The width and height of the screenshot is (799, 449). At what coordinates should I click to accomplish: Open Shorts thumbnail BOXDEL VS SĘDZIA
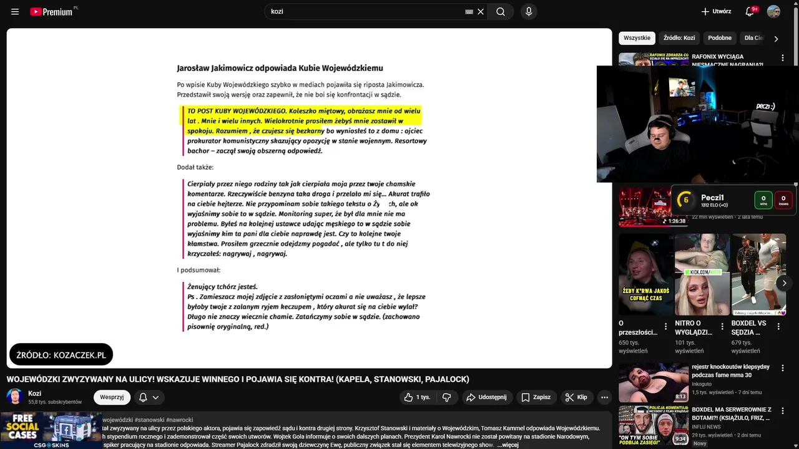click(x=759, y=274)
